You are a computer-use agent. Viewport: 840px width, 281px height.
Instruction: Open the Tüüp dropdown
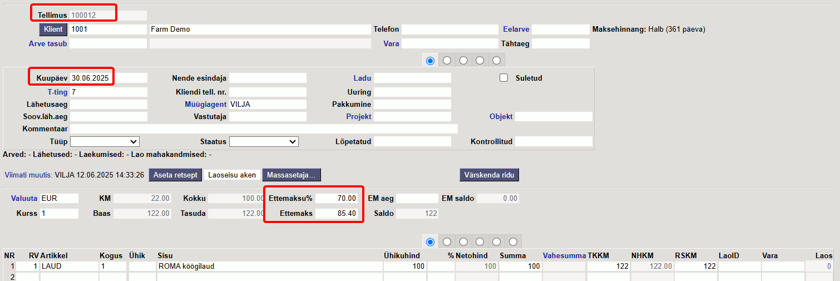point(105,141)
